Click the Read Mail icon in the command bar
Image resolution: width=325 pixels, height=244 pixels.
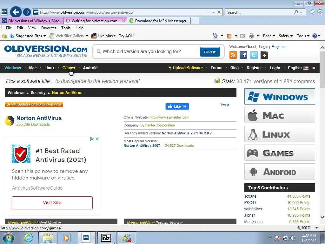242,36
